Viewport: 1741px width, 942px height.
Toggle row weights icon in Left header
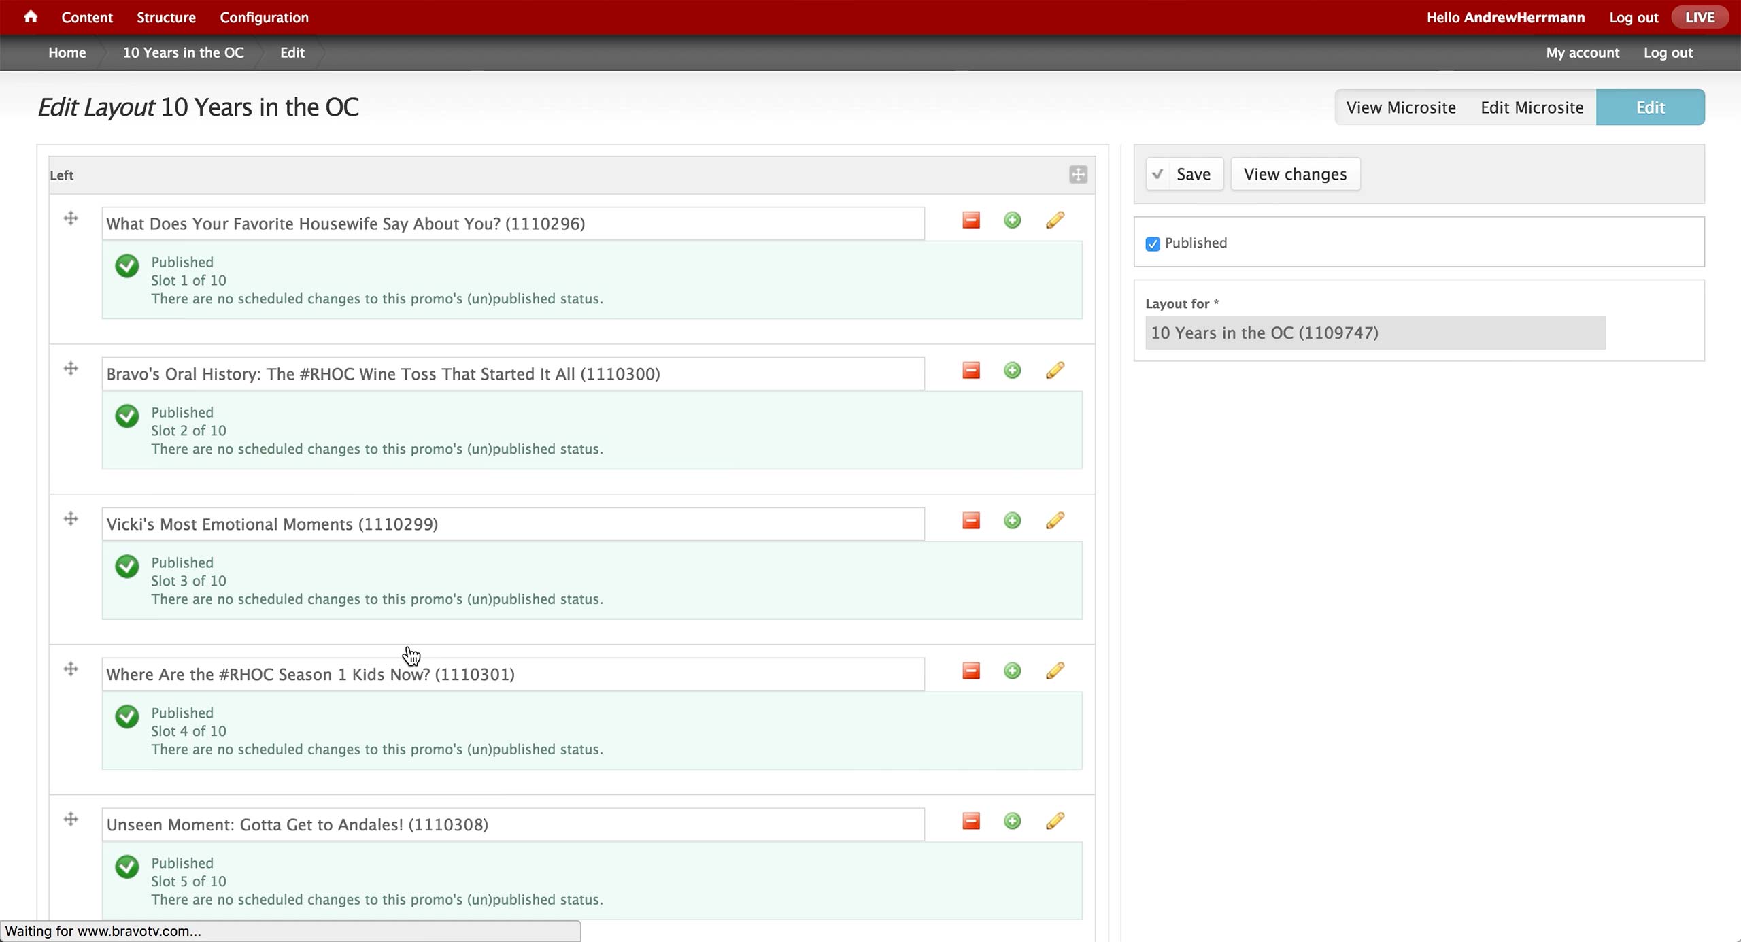pyautogui.click(x=1077, y=175)
